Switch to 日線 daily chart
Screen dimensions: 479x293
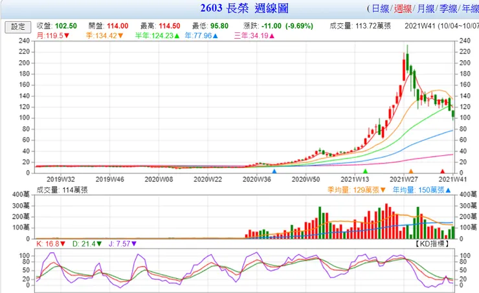point(381,8)
